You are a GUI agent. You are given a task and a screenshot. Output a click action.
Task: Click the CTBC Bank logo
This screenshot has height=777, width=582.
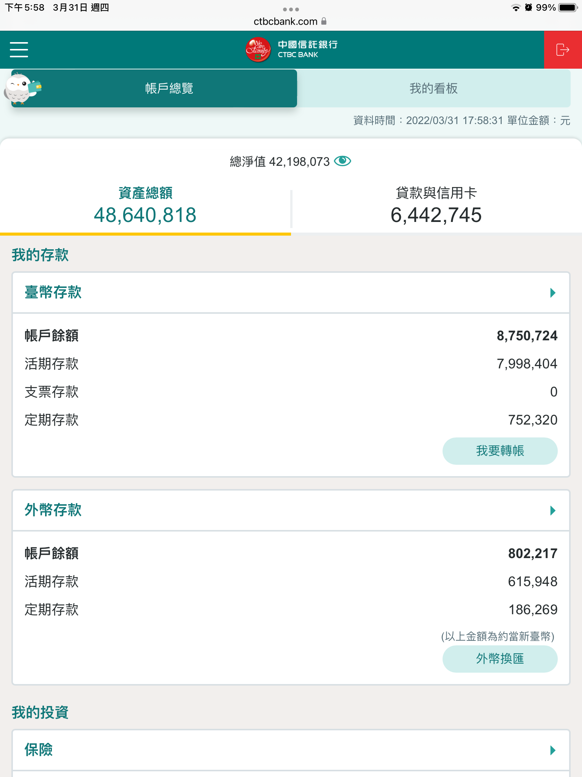(291, 50)
